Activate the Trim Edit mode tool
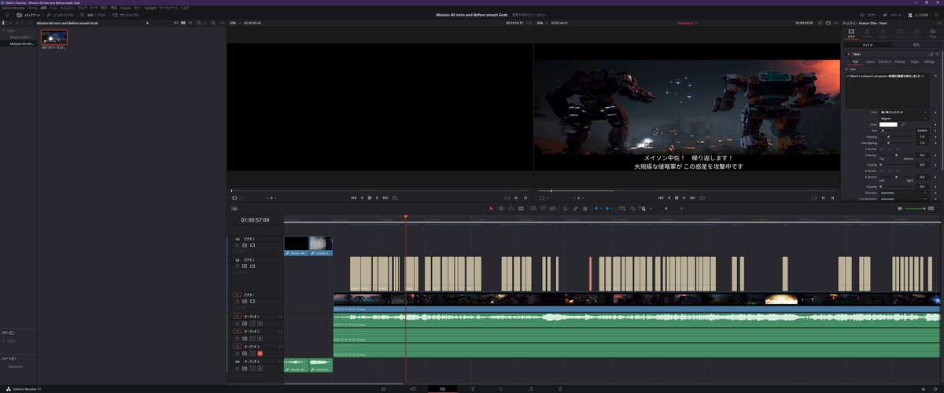The image size is (944, 393). tap(500, 208)
